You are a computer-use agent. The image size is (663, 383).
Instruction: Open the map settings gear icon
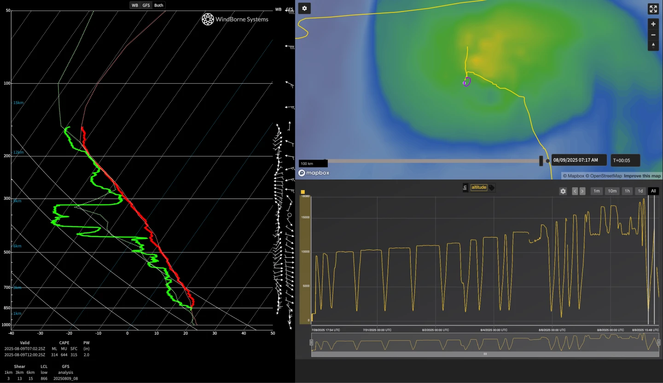point(304,8)
